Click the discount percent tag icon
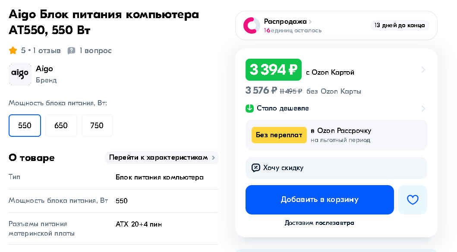This screenshot has height=252, width=457. [255, 168]
